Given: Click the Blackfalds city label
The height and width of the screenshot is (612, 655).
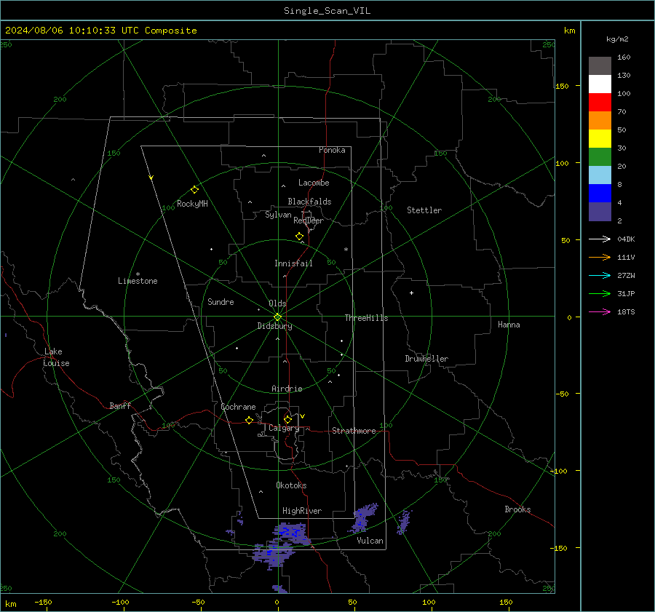Looking at the screenshot, I should click(x=309, y=202).
